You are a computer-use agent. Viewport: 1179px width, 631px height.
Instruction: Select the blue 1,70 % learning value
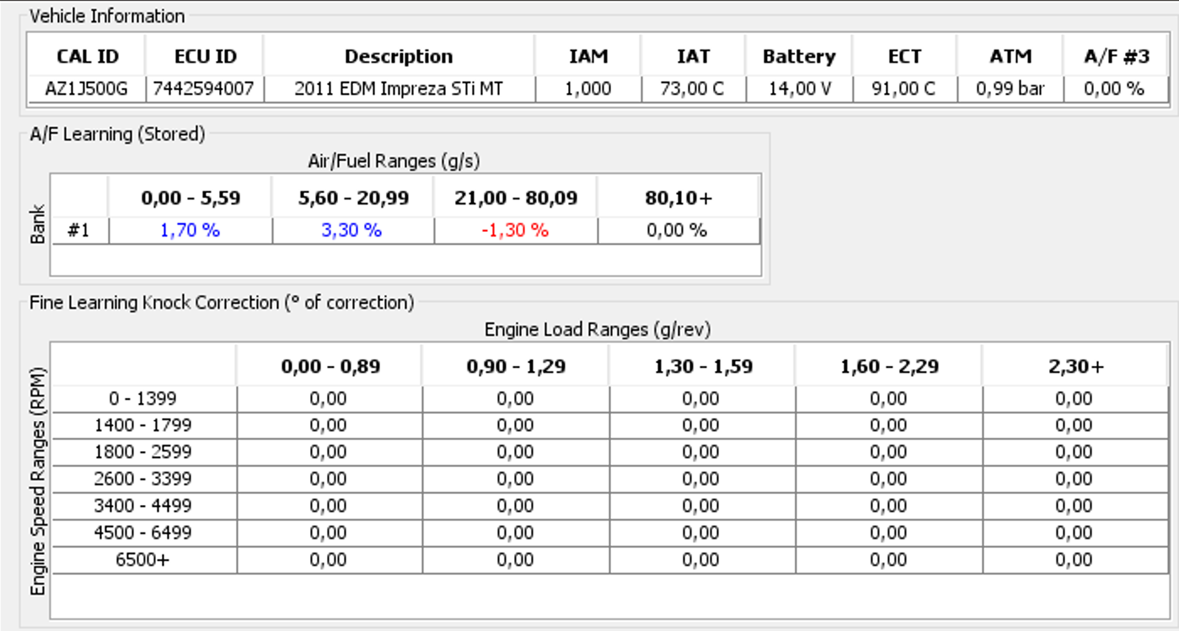(190, 230)
